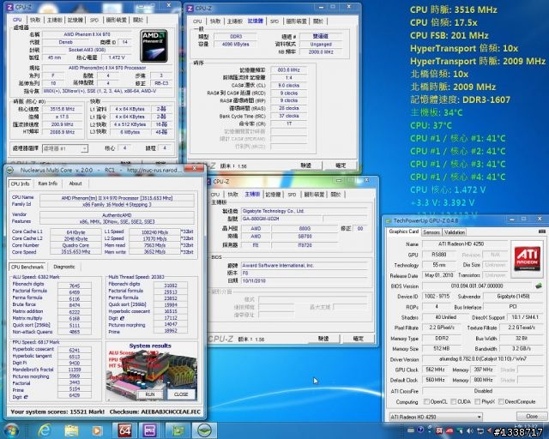The image size is (549, 439).
Task: Open SPD tab in the CPU-Z memory window
Action: pos(274,21)
